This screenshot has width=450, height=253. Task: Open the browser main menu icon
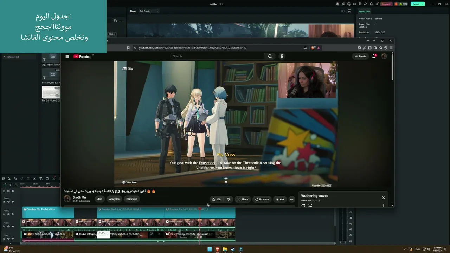(x=391, y=48)
